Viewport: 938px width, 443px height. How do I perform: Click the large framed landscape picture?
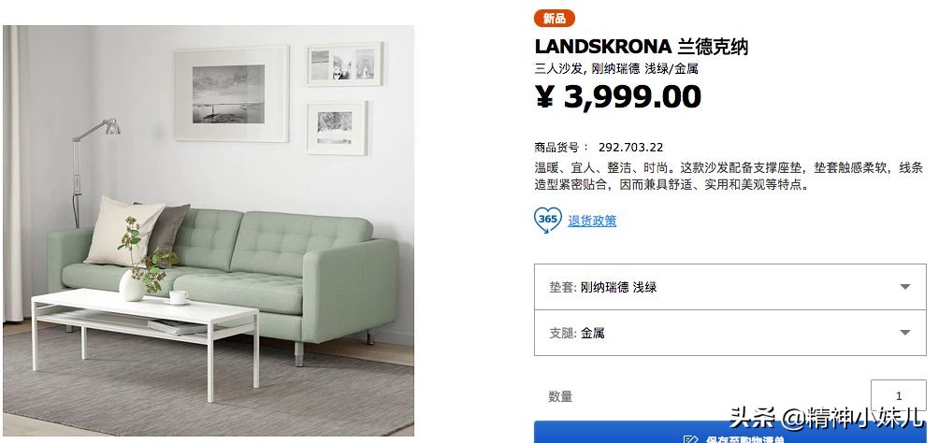231,94
